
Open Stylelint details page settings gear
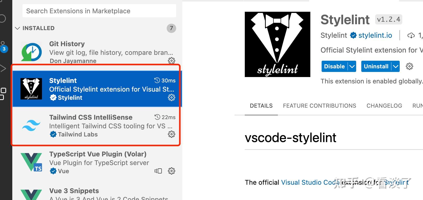click(x=409, y=66)
